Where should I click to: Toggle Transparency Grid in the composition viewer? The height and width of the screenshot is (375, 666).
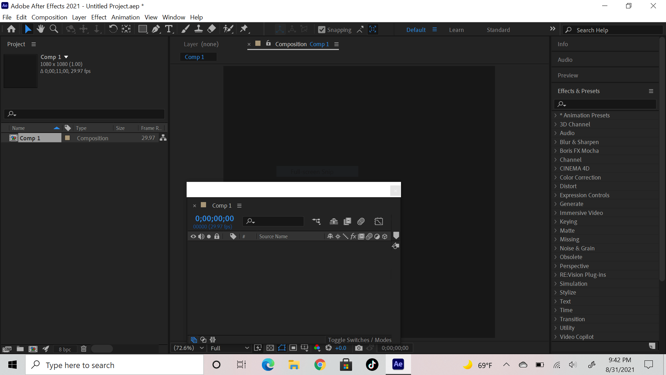[270, 348]
